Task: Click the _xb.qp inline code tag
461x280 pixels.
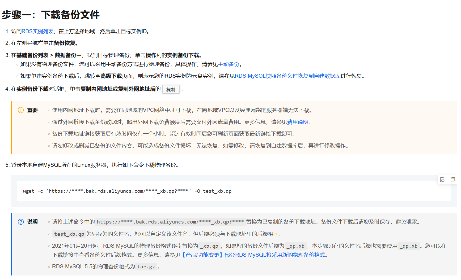Action: 209,246
